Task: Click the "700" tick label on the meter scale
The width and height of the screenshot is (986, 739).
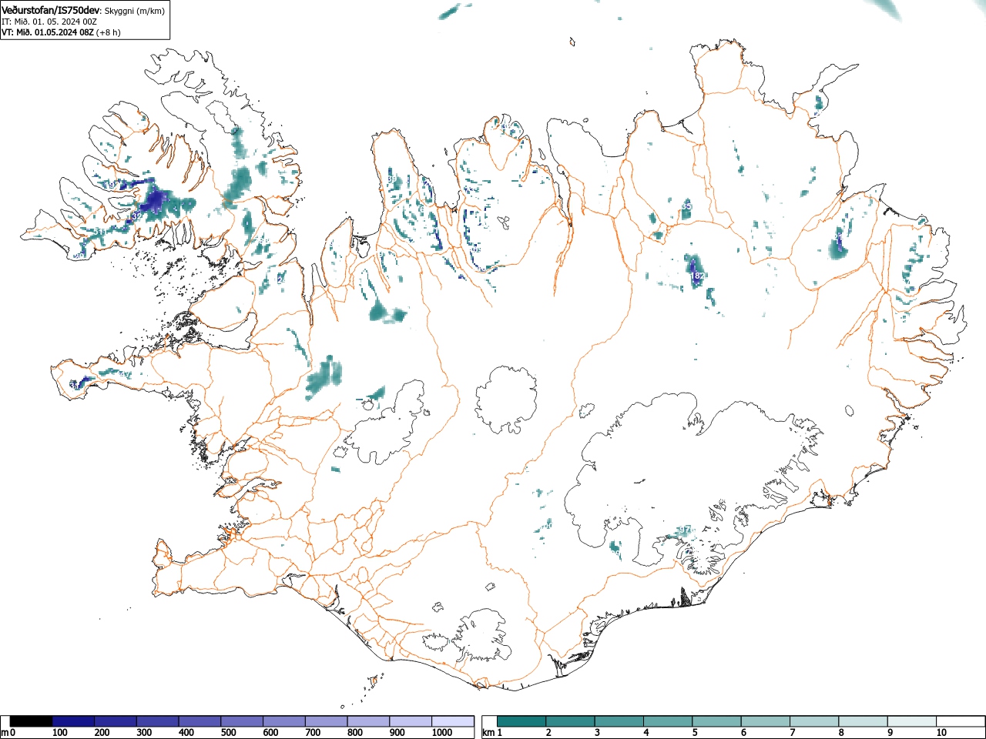Action: point(313,733)
